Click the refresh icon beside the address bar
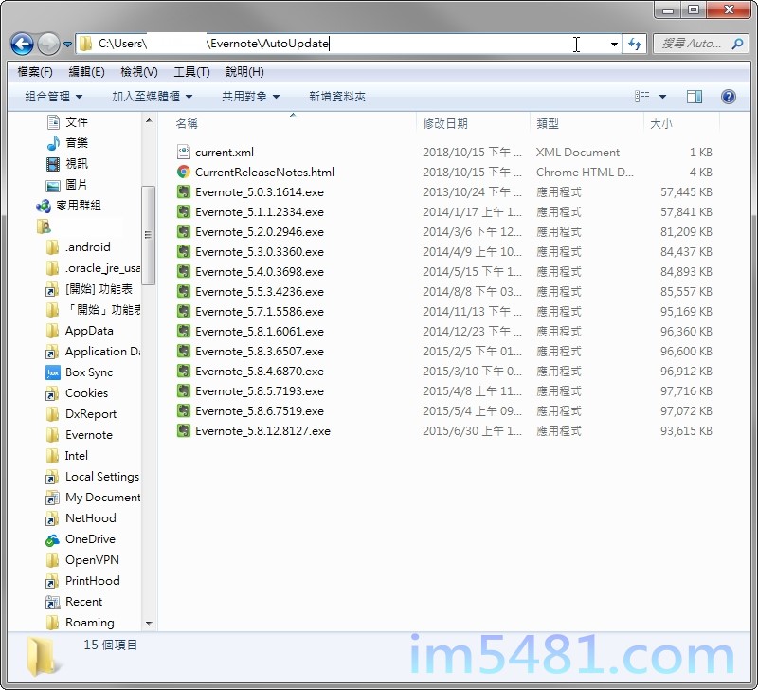 coord(635,44)
